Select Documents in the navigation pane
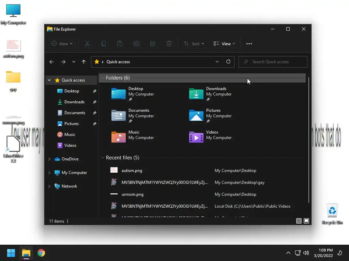This screenshot has width=349, height=261. [72, 113]
